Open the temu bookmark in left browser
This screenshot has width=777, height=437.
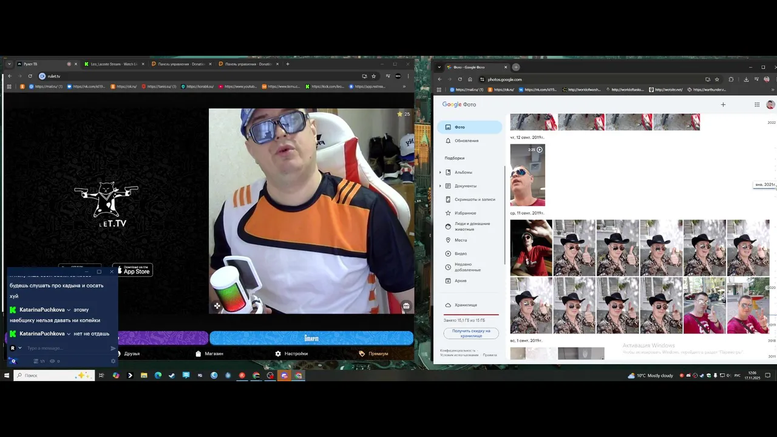tap(280, 86)
